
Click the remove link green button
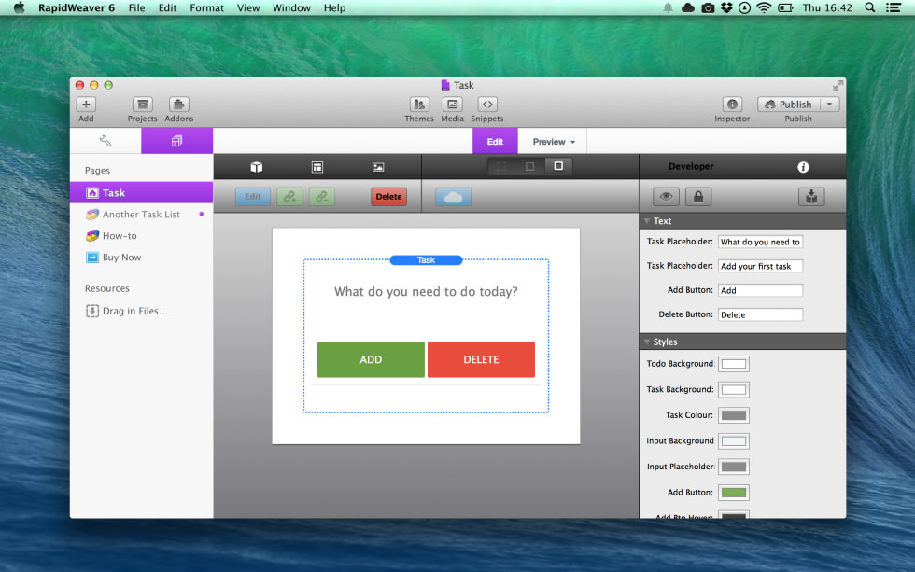click(321, 197)
